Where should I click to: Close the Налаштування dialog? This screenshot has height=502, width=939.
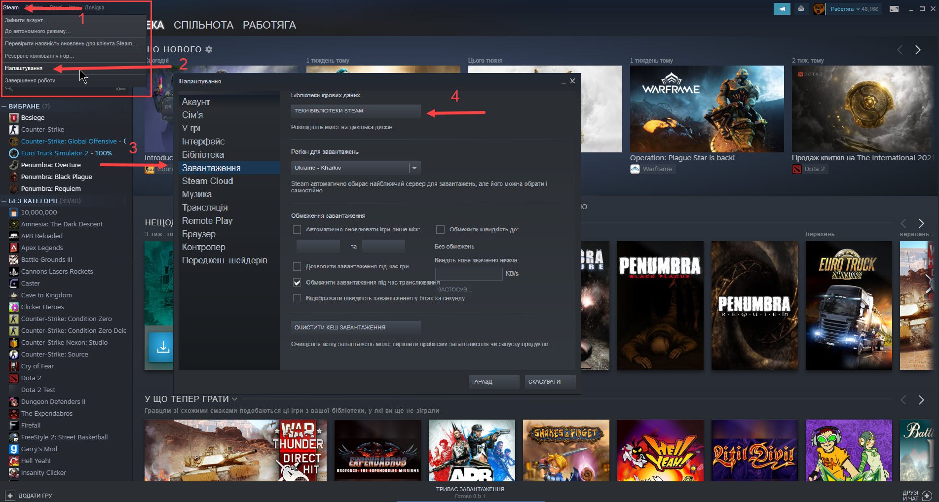click(572, 81)
